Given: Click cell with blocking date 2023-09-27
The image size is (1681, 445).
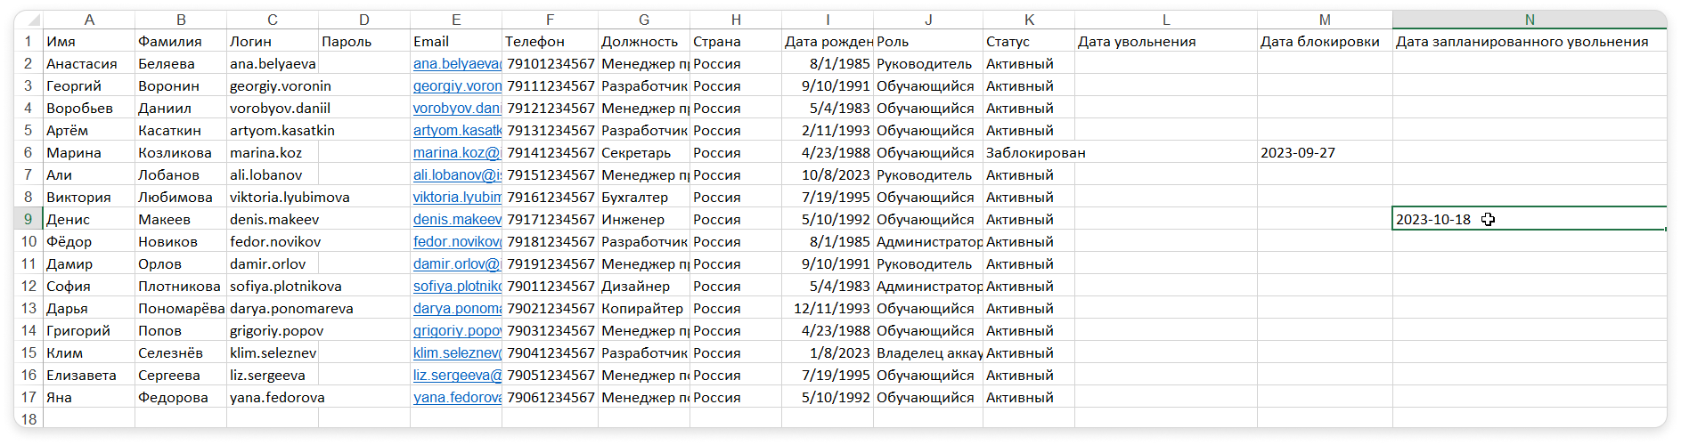Looking at the screenshot, I should 1325,152.
